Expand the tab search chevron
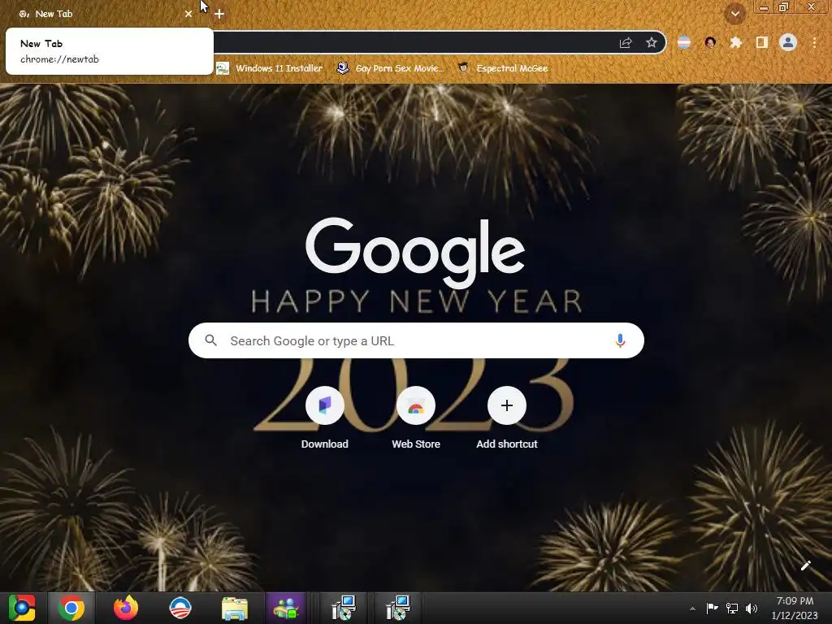The width and height of the screenshot is (832, 624). [734, 14]
